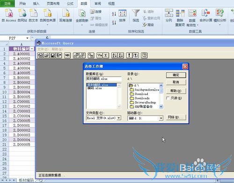The image size is (234, 183).
Task: Toggle the Auto Query parenthesized exclamation icon
Action: coord(135,55)
